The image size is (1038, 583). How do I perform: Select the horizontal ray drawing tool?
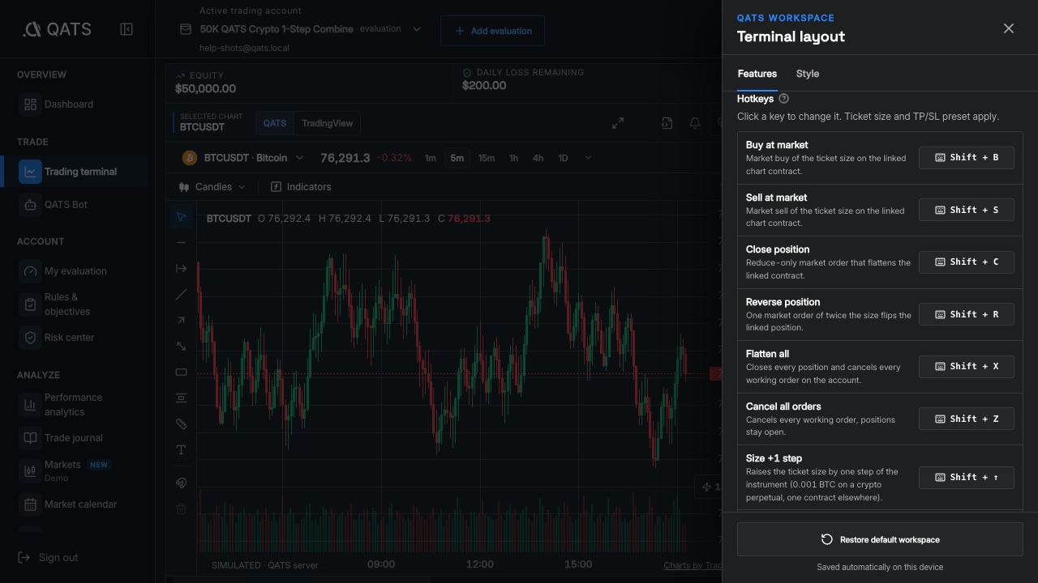coord(181,269)
